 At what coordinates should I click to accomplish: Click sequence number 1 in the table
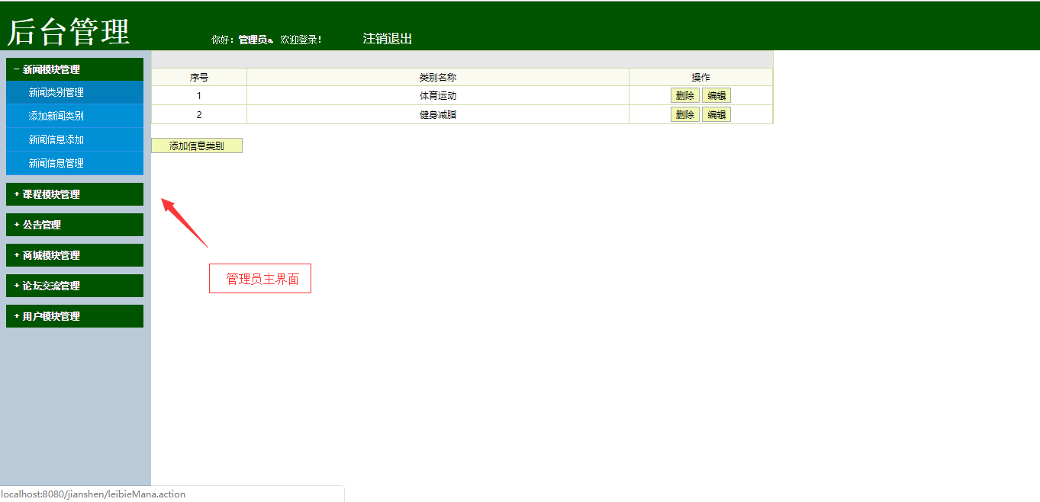click(199, 95)
